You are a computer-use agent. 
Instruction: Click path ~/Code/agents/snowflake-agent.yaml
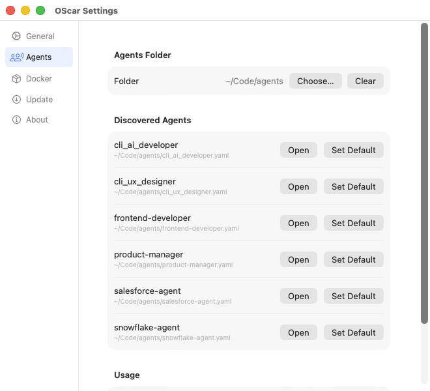point(172,338)
